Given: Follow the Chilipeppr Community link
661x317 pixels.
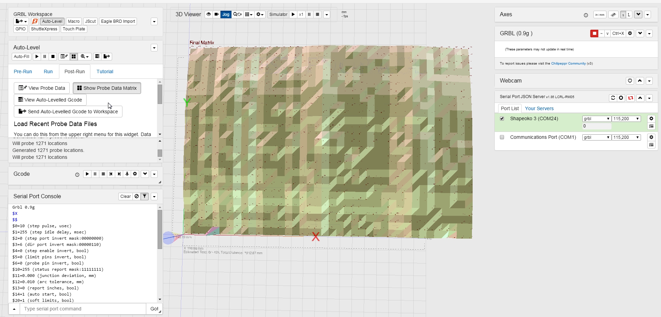Looking at the screenshot, I should coord(568,64).
